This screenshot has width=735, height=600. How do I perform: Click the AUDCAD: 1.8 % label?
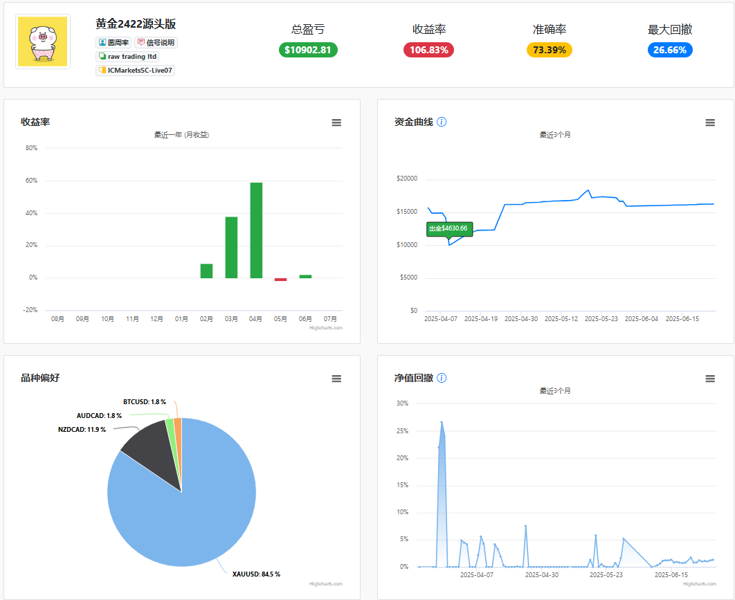99,416
